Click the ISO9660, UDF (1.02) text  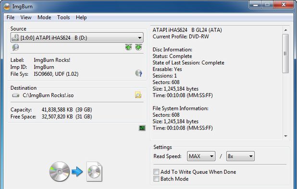(56, 74)
